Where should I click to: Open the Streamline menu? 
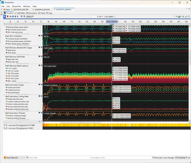16,6
